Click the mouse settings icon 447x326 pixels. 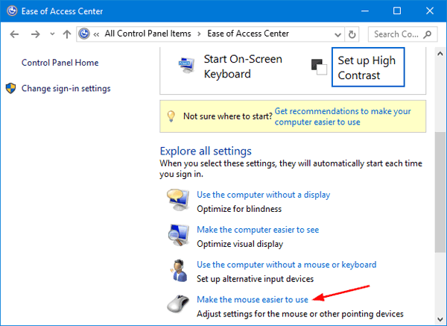click(178, 306)
